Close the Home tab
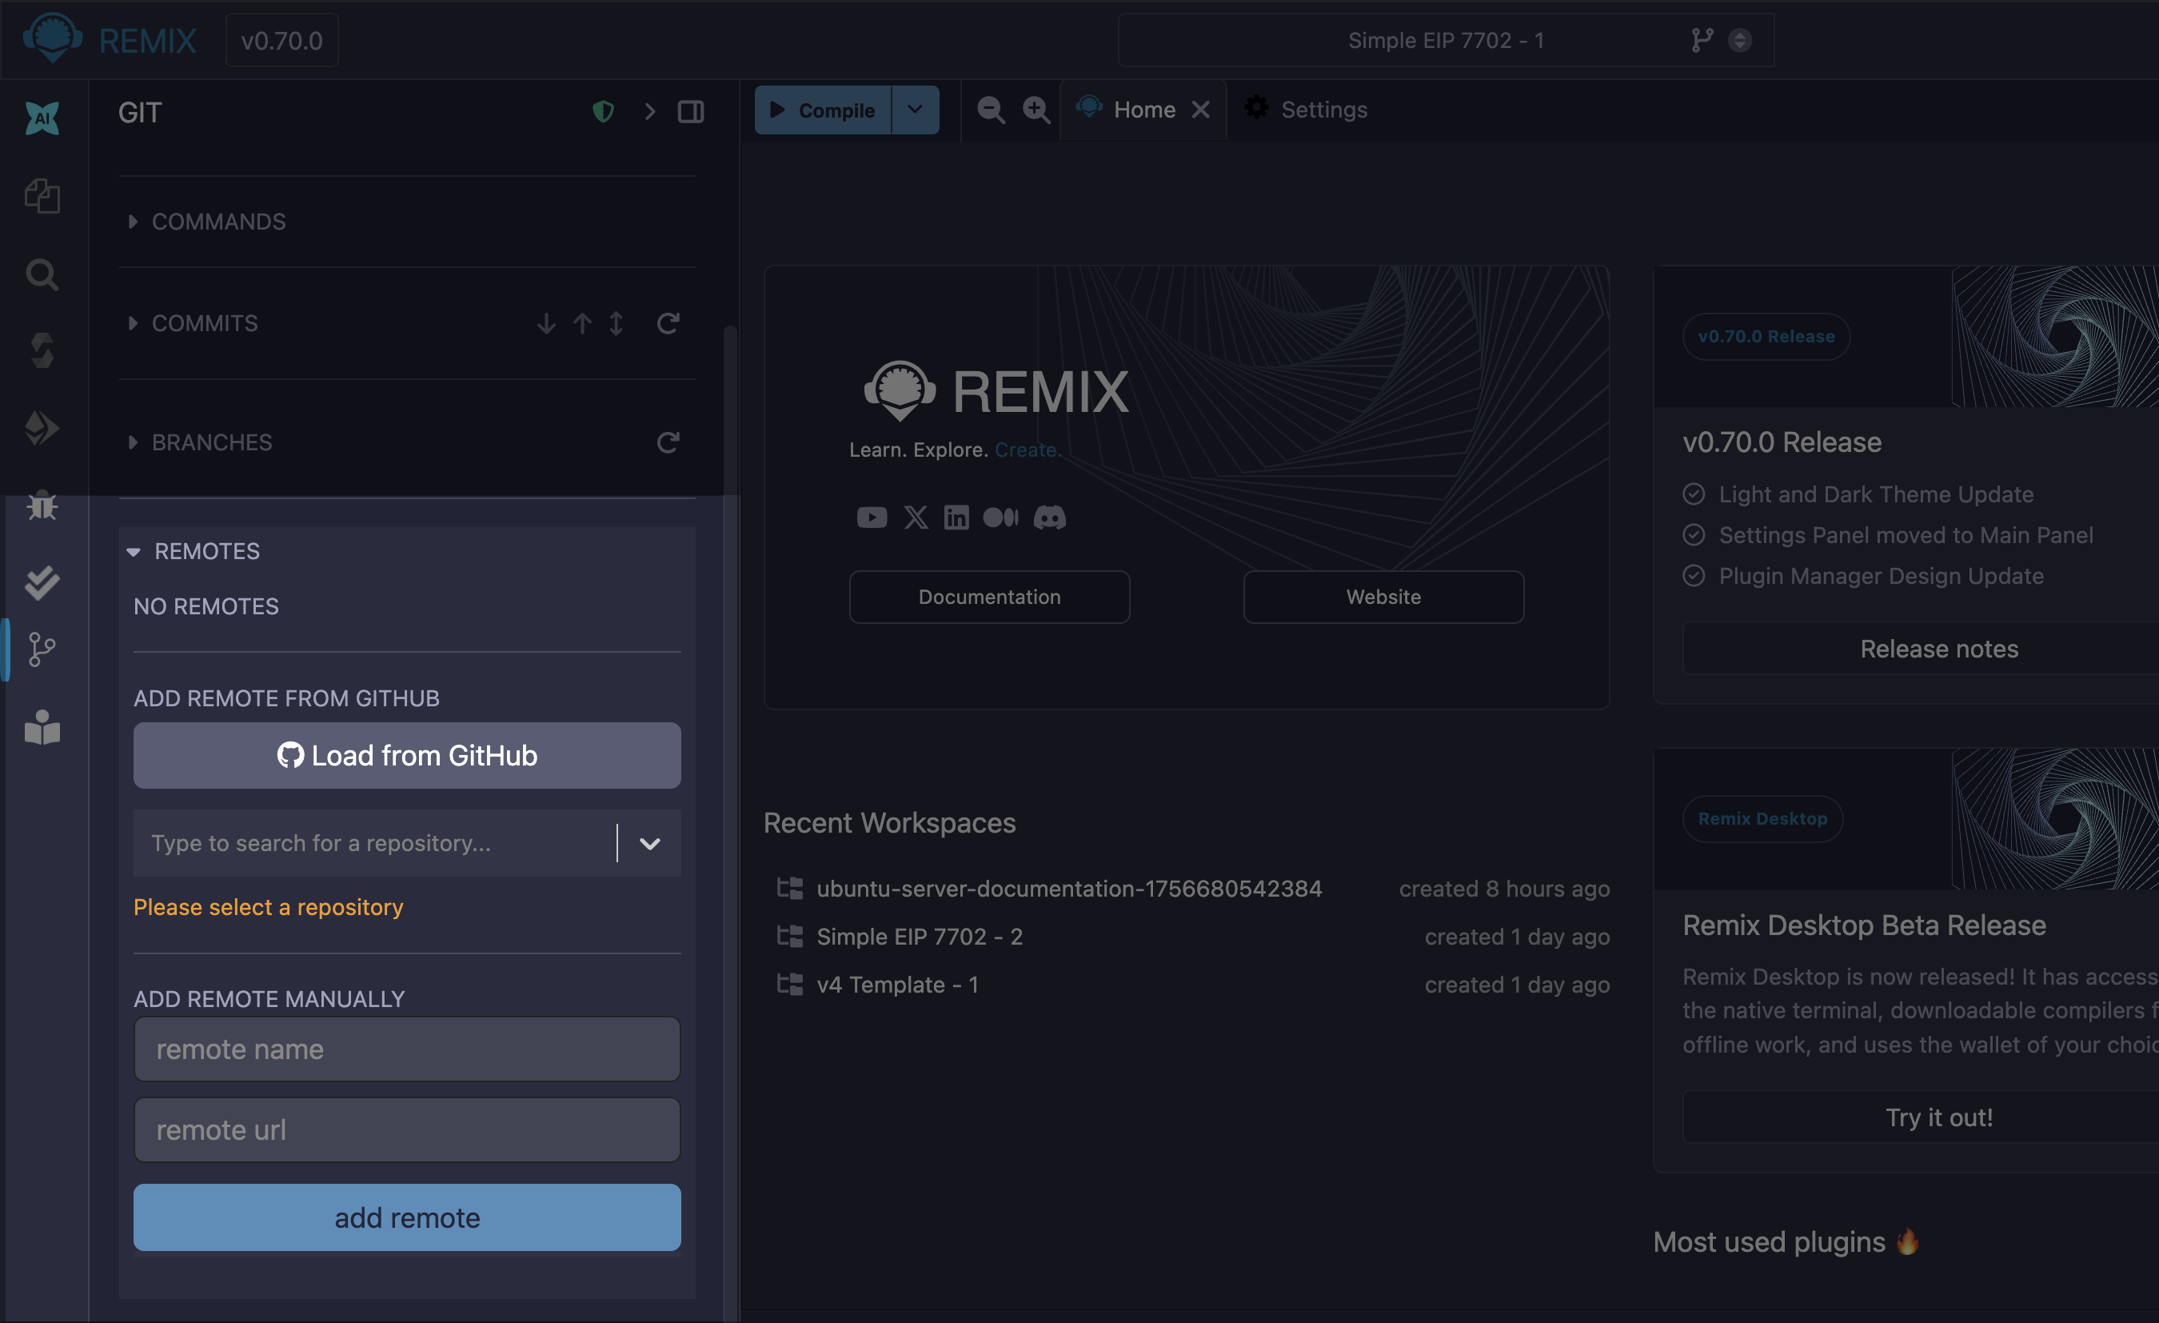2159x1323 pixels. pyautogui.click(x=1200, y=110)
